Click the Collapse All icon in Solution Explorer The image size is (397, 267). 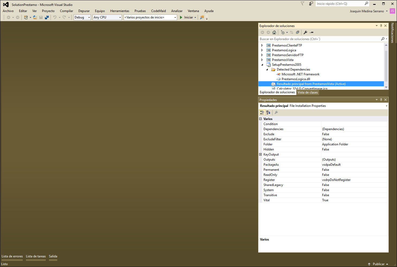[297, 32]
